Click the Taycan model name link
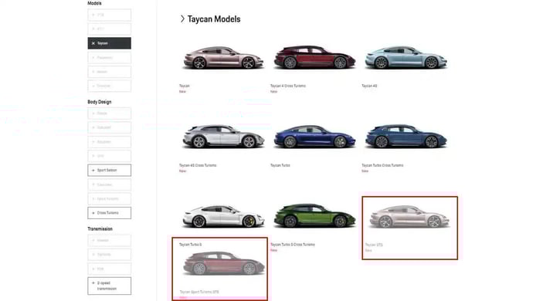This screenshot has width=536, height=301. point(185,86)
